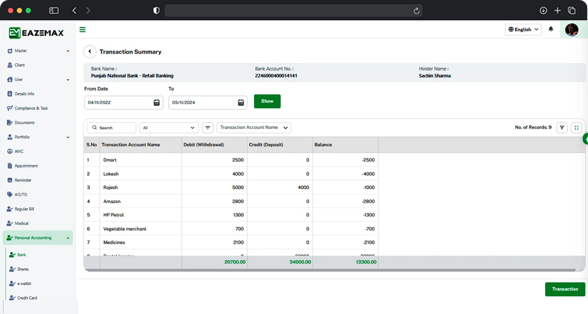Image resolution: width=588 pixels, height=314 pixels.
Task: Reload the page
Action: 416,11
